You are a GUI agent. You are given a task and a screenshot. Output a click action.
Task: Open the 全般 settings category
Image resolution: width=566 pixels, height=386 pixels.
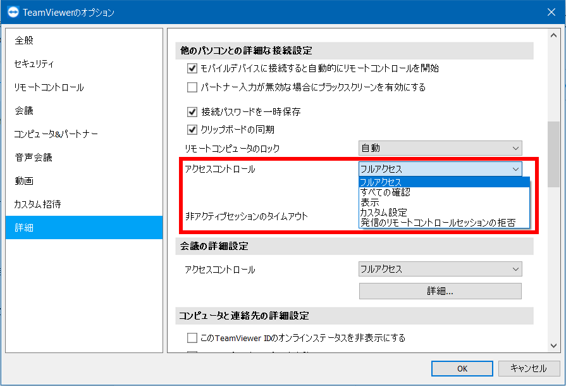point(84,40)
